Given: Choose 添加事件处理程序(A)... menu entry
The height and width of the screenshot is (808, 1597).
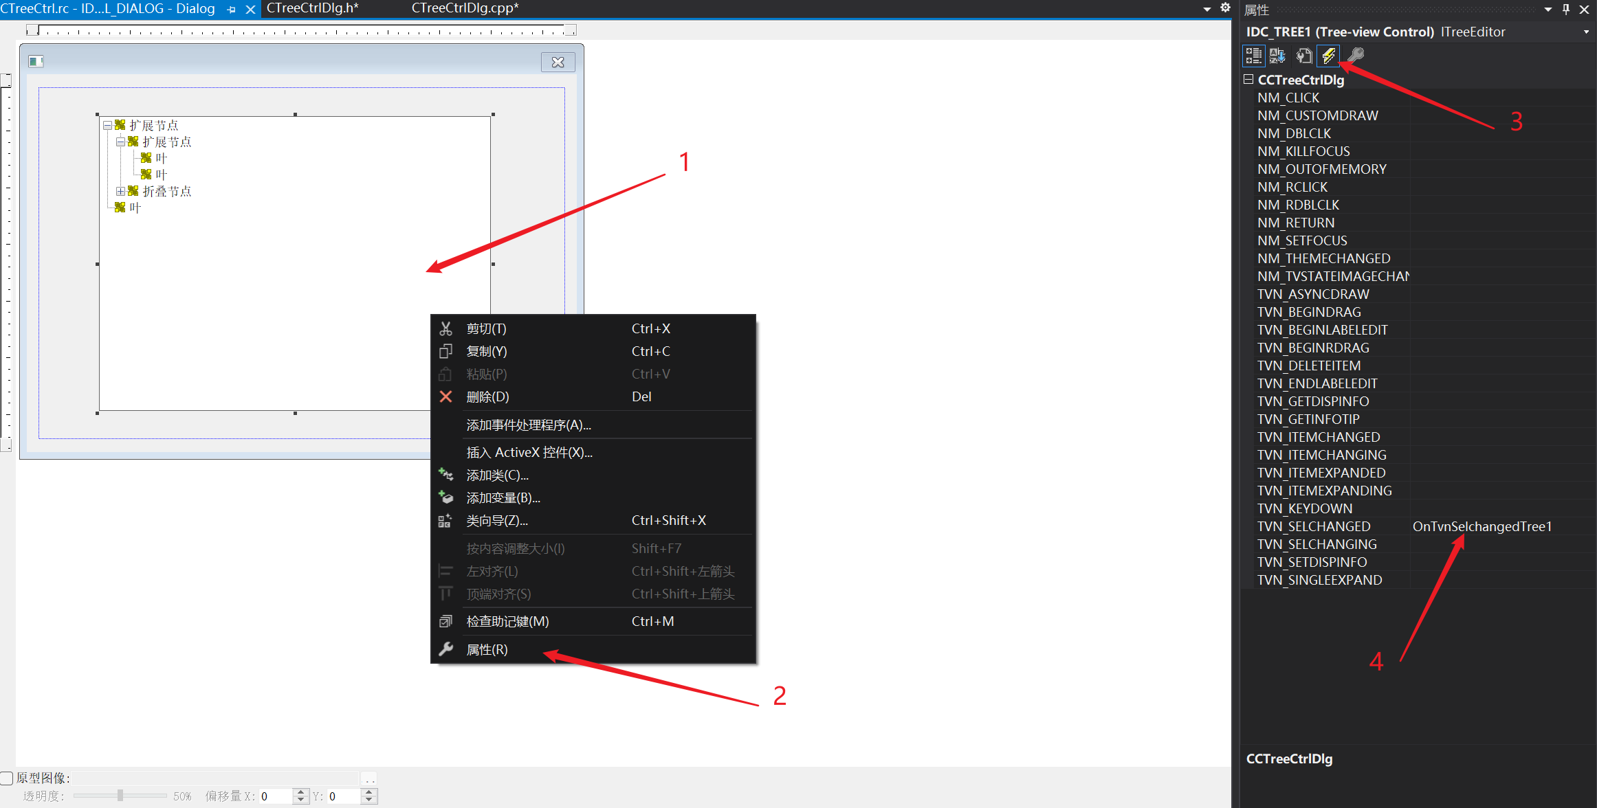Looking at the screenshot, I should coord(593,425).
